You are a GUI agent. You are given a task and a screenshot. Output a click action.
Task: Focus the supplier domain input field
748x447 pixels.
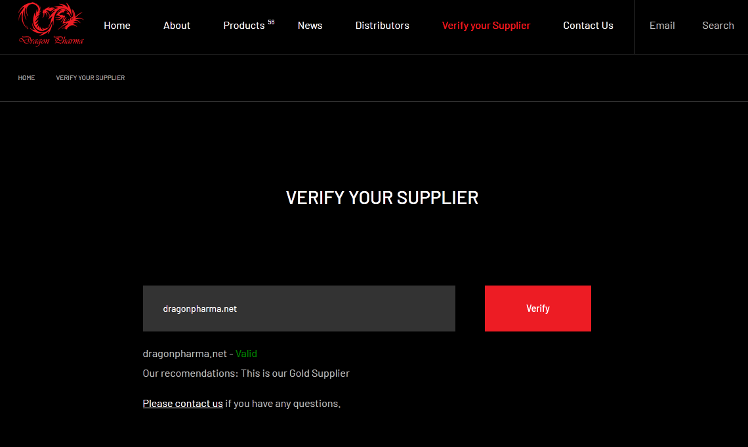click(x=299, y=309)
